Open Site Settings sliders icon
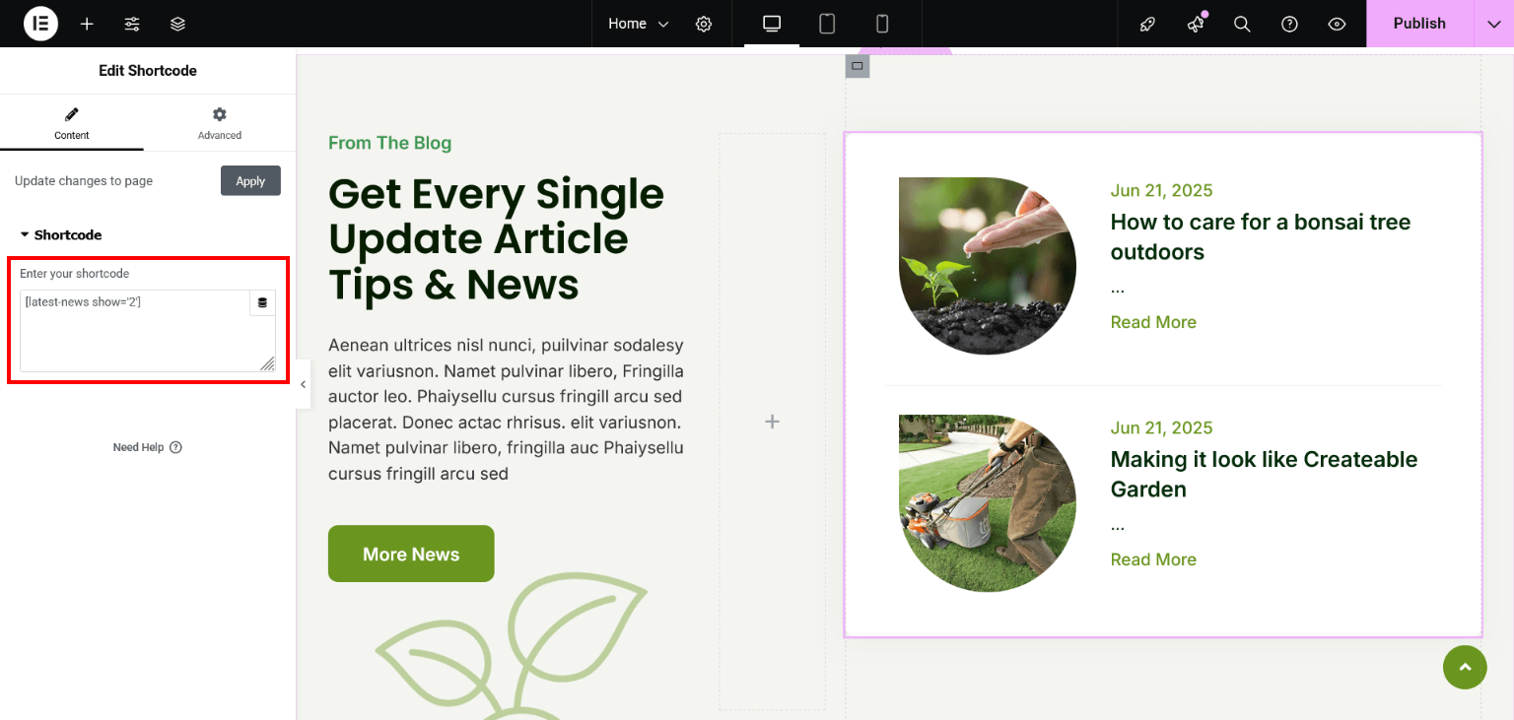Image resolution: width=1514 pixels, height=720 pixels. pos(132,24)
